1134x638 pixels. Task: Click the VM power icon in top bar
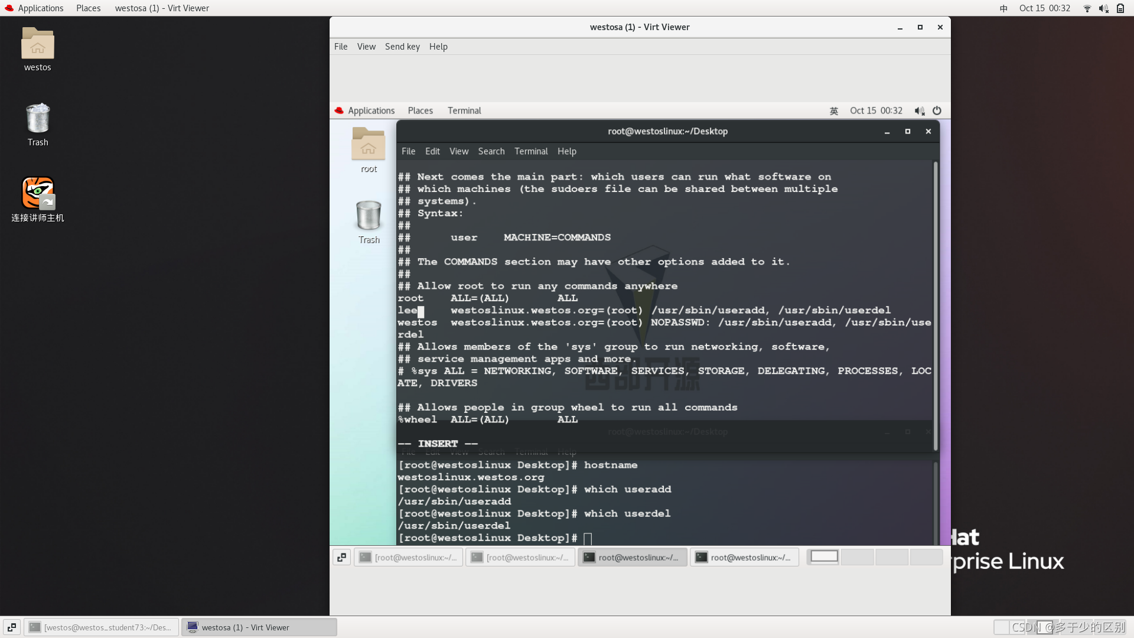click(x=937, y=110)
